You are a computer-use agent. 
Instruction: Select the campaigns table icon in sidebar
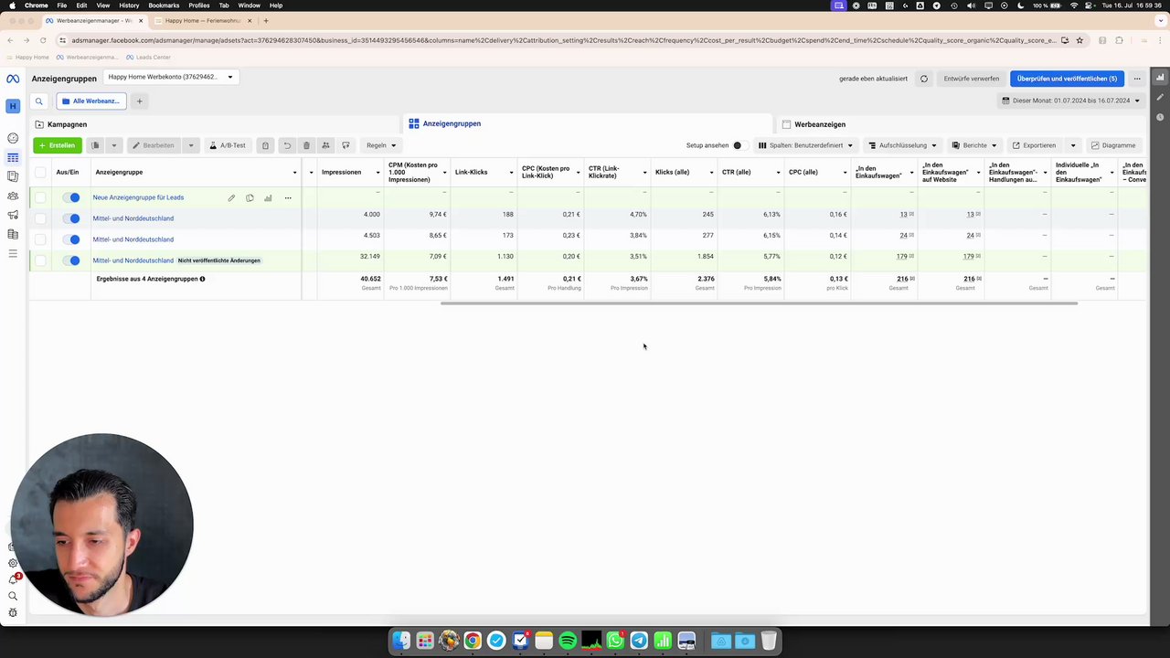13,158
